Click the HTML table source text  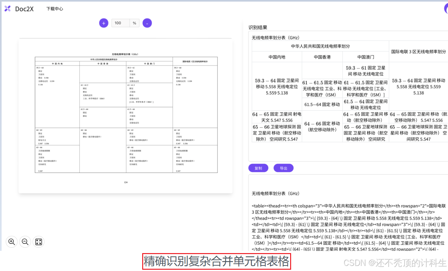[x=349, y=228]
